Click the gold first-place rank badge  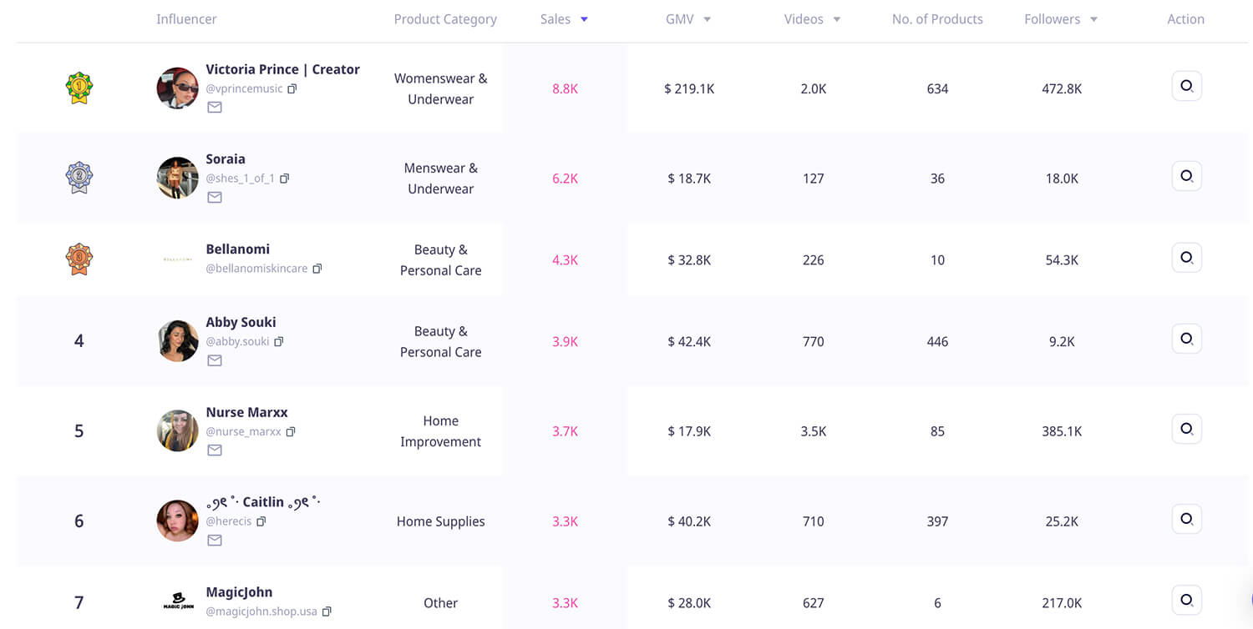click(x=79, y=87)
